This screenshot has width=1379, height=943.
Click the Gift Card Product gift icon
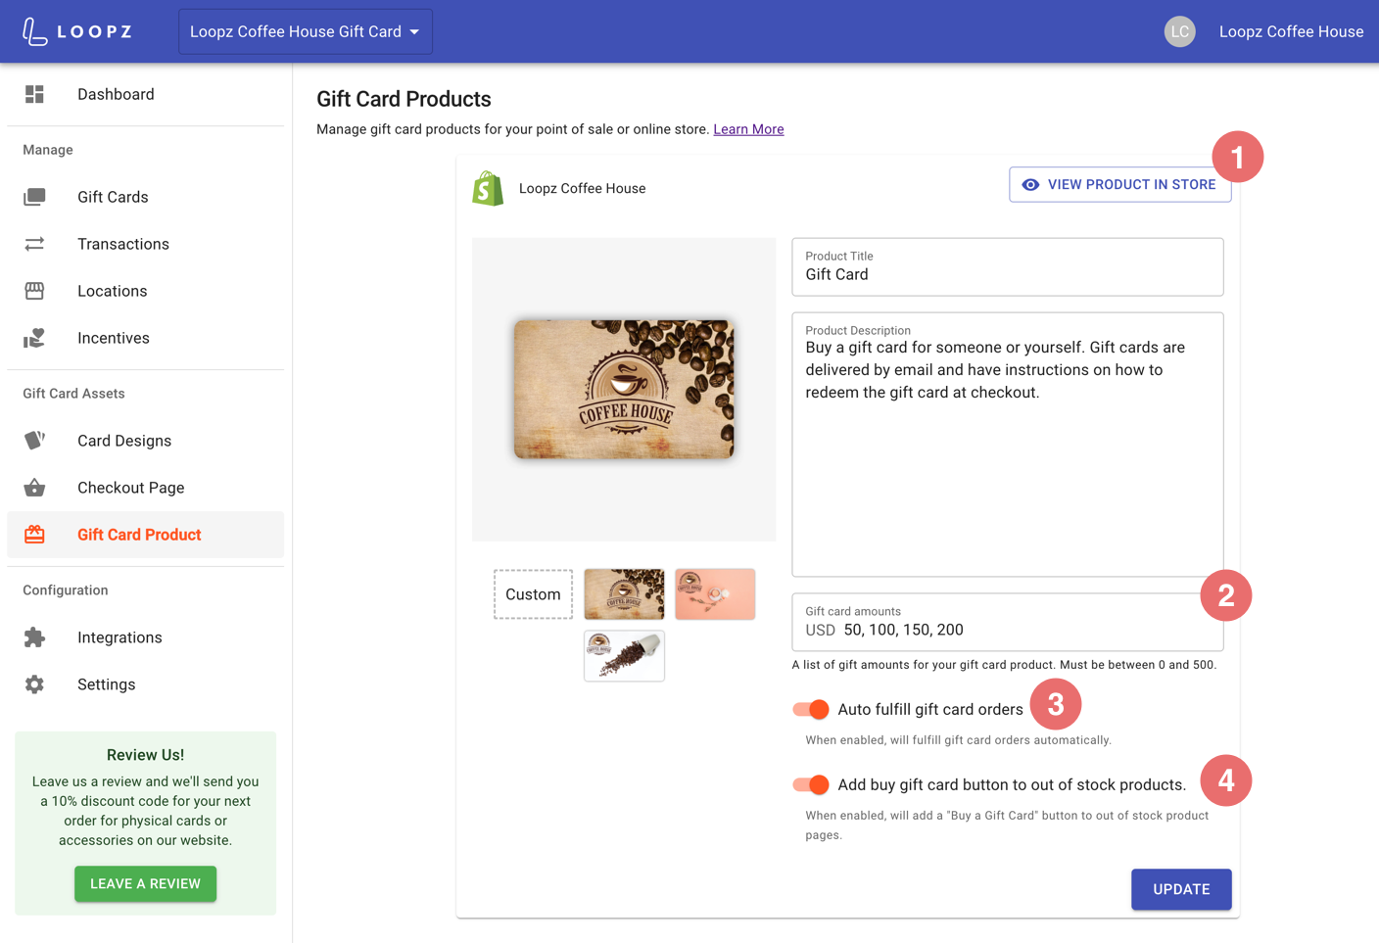[x=34, y=535]
